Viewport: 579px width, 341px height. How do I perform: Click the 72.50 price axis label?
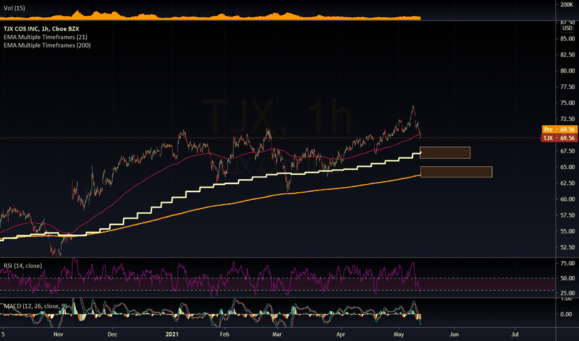567,118
